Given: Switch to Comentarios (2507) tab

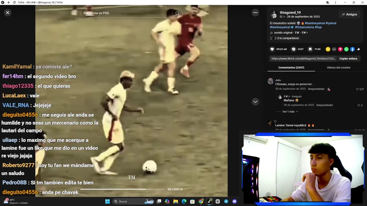Looking at the screenshot, I should click(291, 68).
